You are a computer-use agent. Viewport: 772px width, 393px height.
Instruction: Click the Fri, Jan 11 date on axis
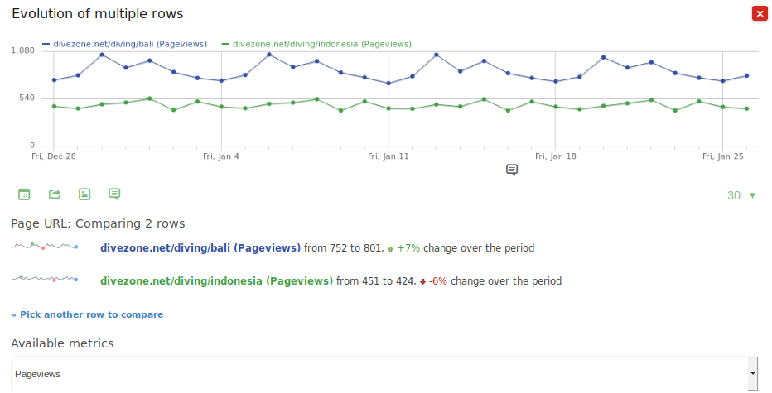tap(388, 156)
